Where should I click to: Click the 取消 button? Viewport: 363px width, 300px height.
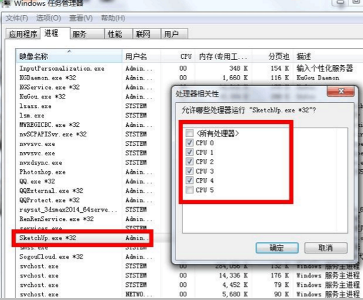(326, 248)
